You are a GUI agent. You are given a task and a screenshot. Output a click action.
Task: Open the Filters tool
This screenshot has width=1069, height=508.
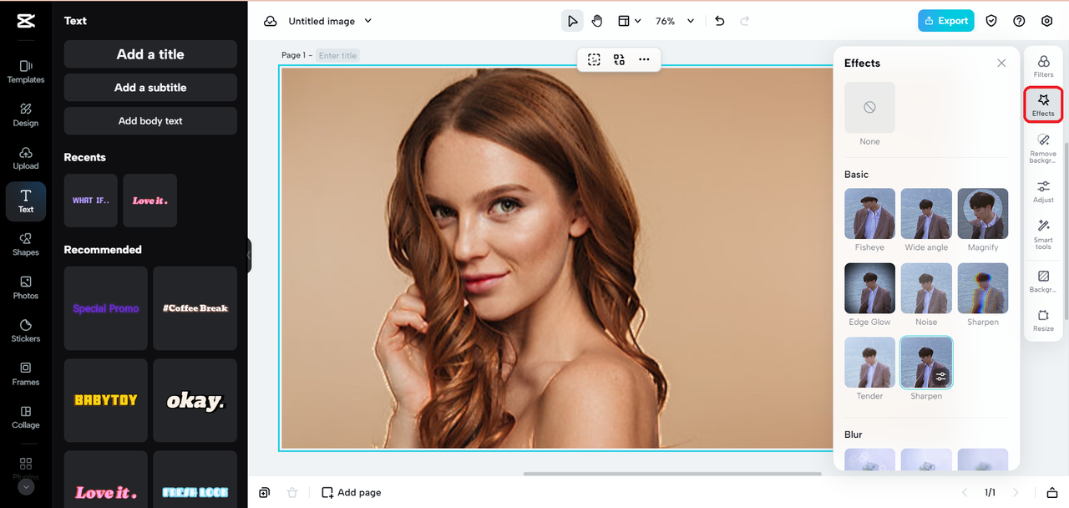(1043, 66)
